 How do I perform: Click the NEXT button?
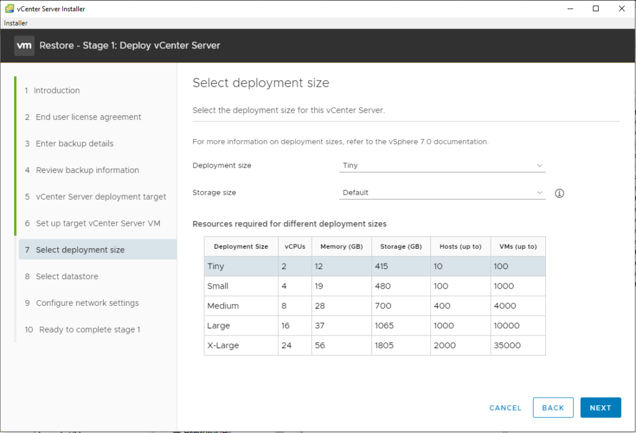pyautogui.click(x=601, y=408)
